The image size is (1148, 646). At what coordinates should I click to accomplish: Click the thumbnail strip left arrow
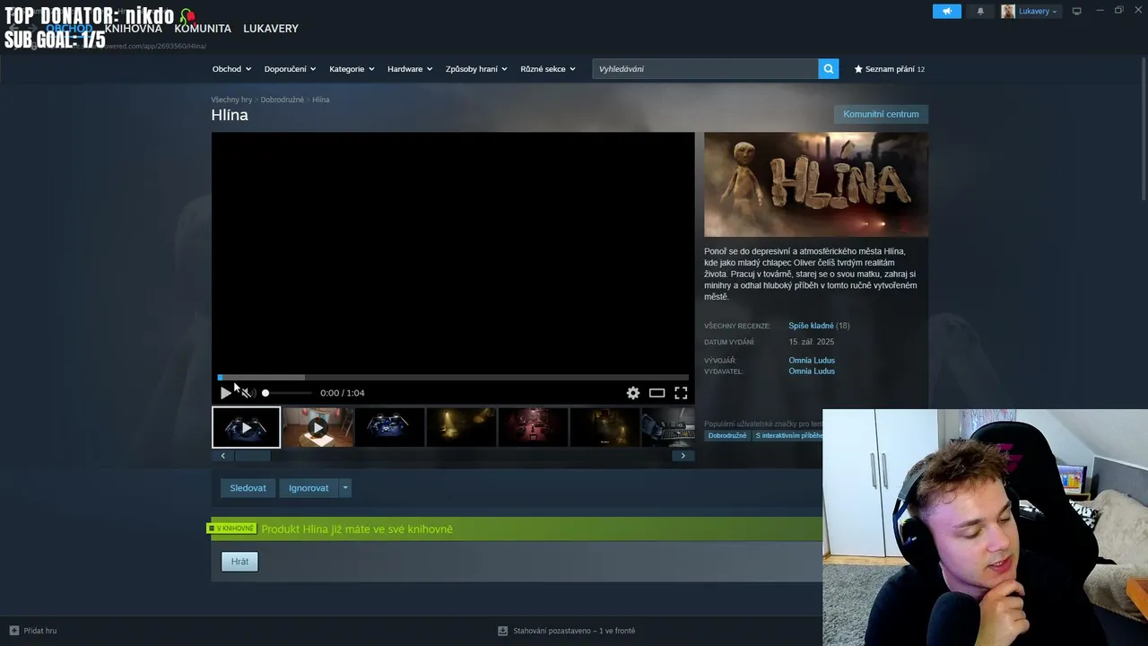pos(222,456)
